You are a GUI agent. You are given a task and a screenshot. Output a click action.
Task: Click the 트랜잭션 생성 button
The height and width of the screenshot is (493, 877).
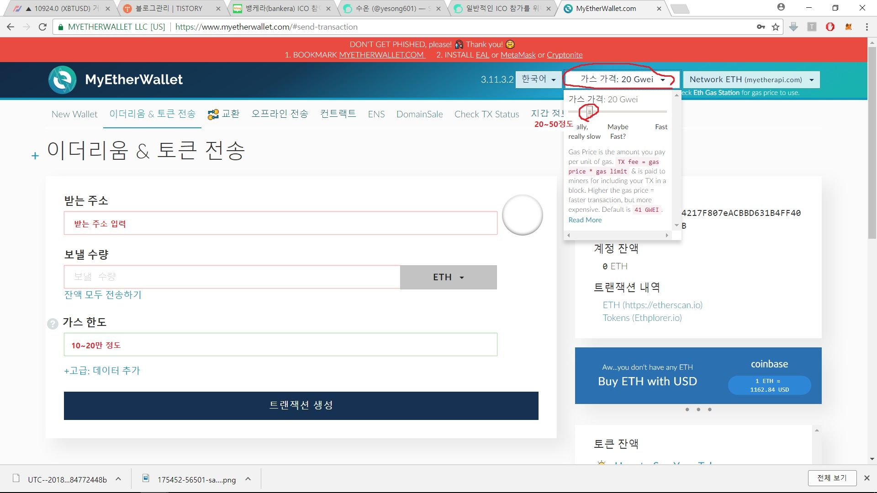pyautogui.click(x=301, y=405)
